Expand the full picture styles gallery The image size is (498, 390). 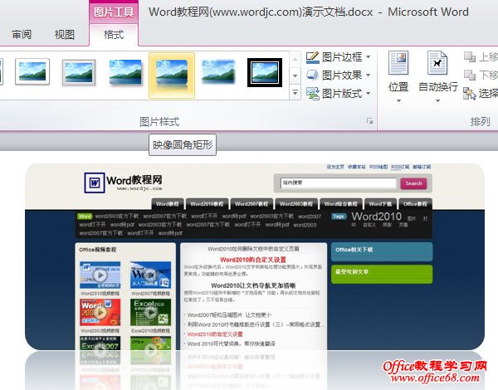[295, 92]
